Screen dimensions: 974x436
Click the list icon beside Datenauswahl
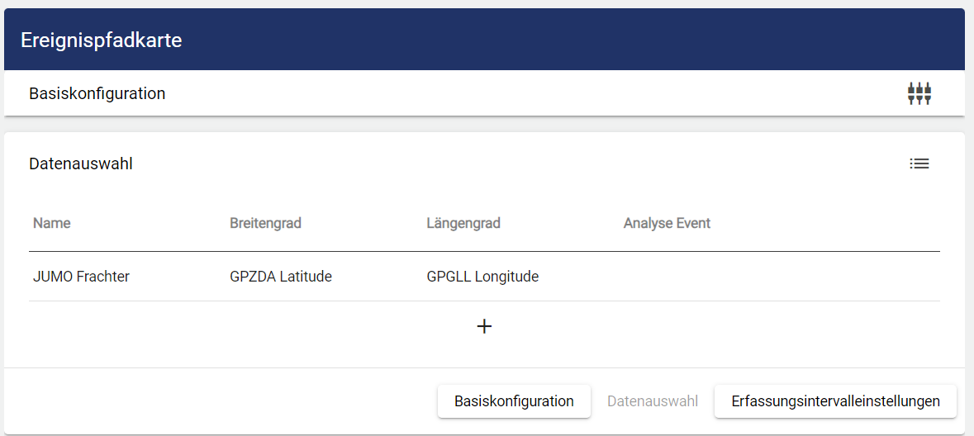coord(919,163)
